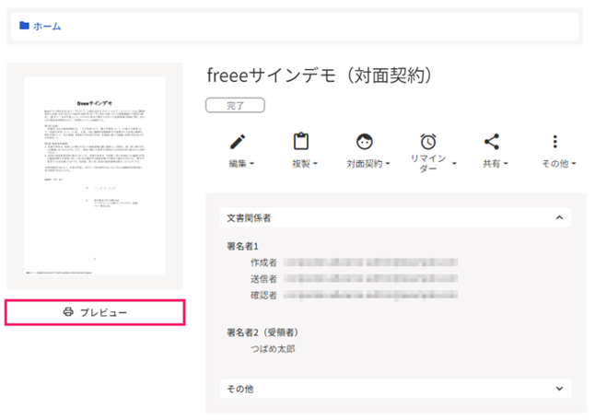The height and width of the screenshot is (420, 595).
Task: Expand the bottom その他 section chevron
Action: click(x=559, y=389)
